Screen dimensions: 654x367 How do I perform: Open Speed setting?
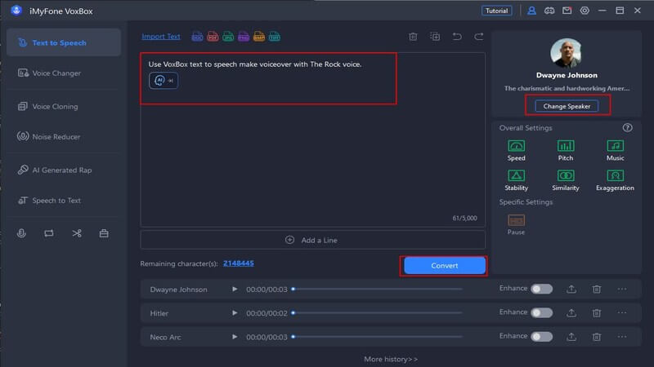(x=517, y=150)
